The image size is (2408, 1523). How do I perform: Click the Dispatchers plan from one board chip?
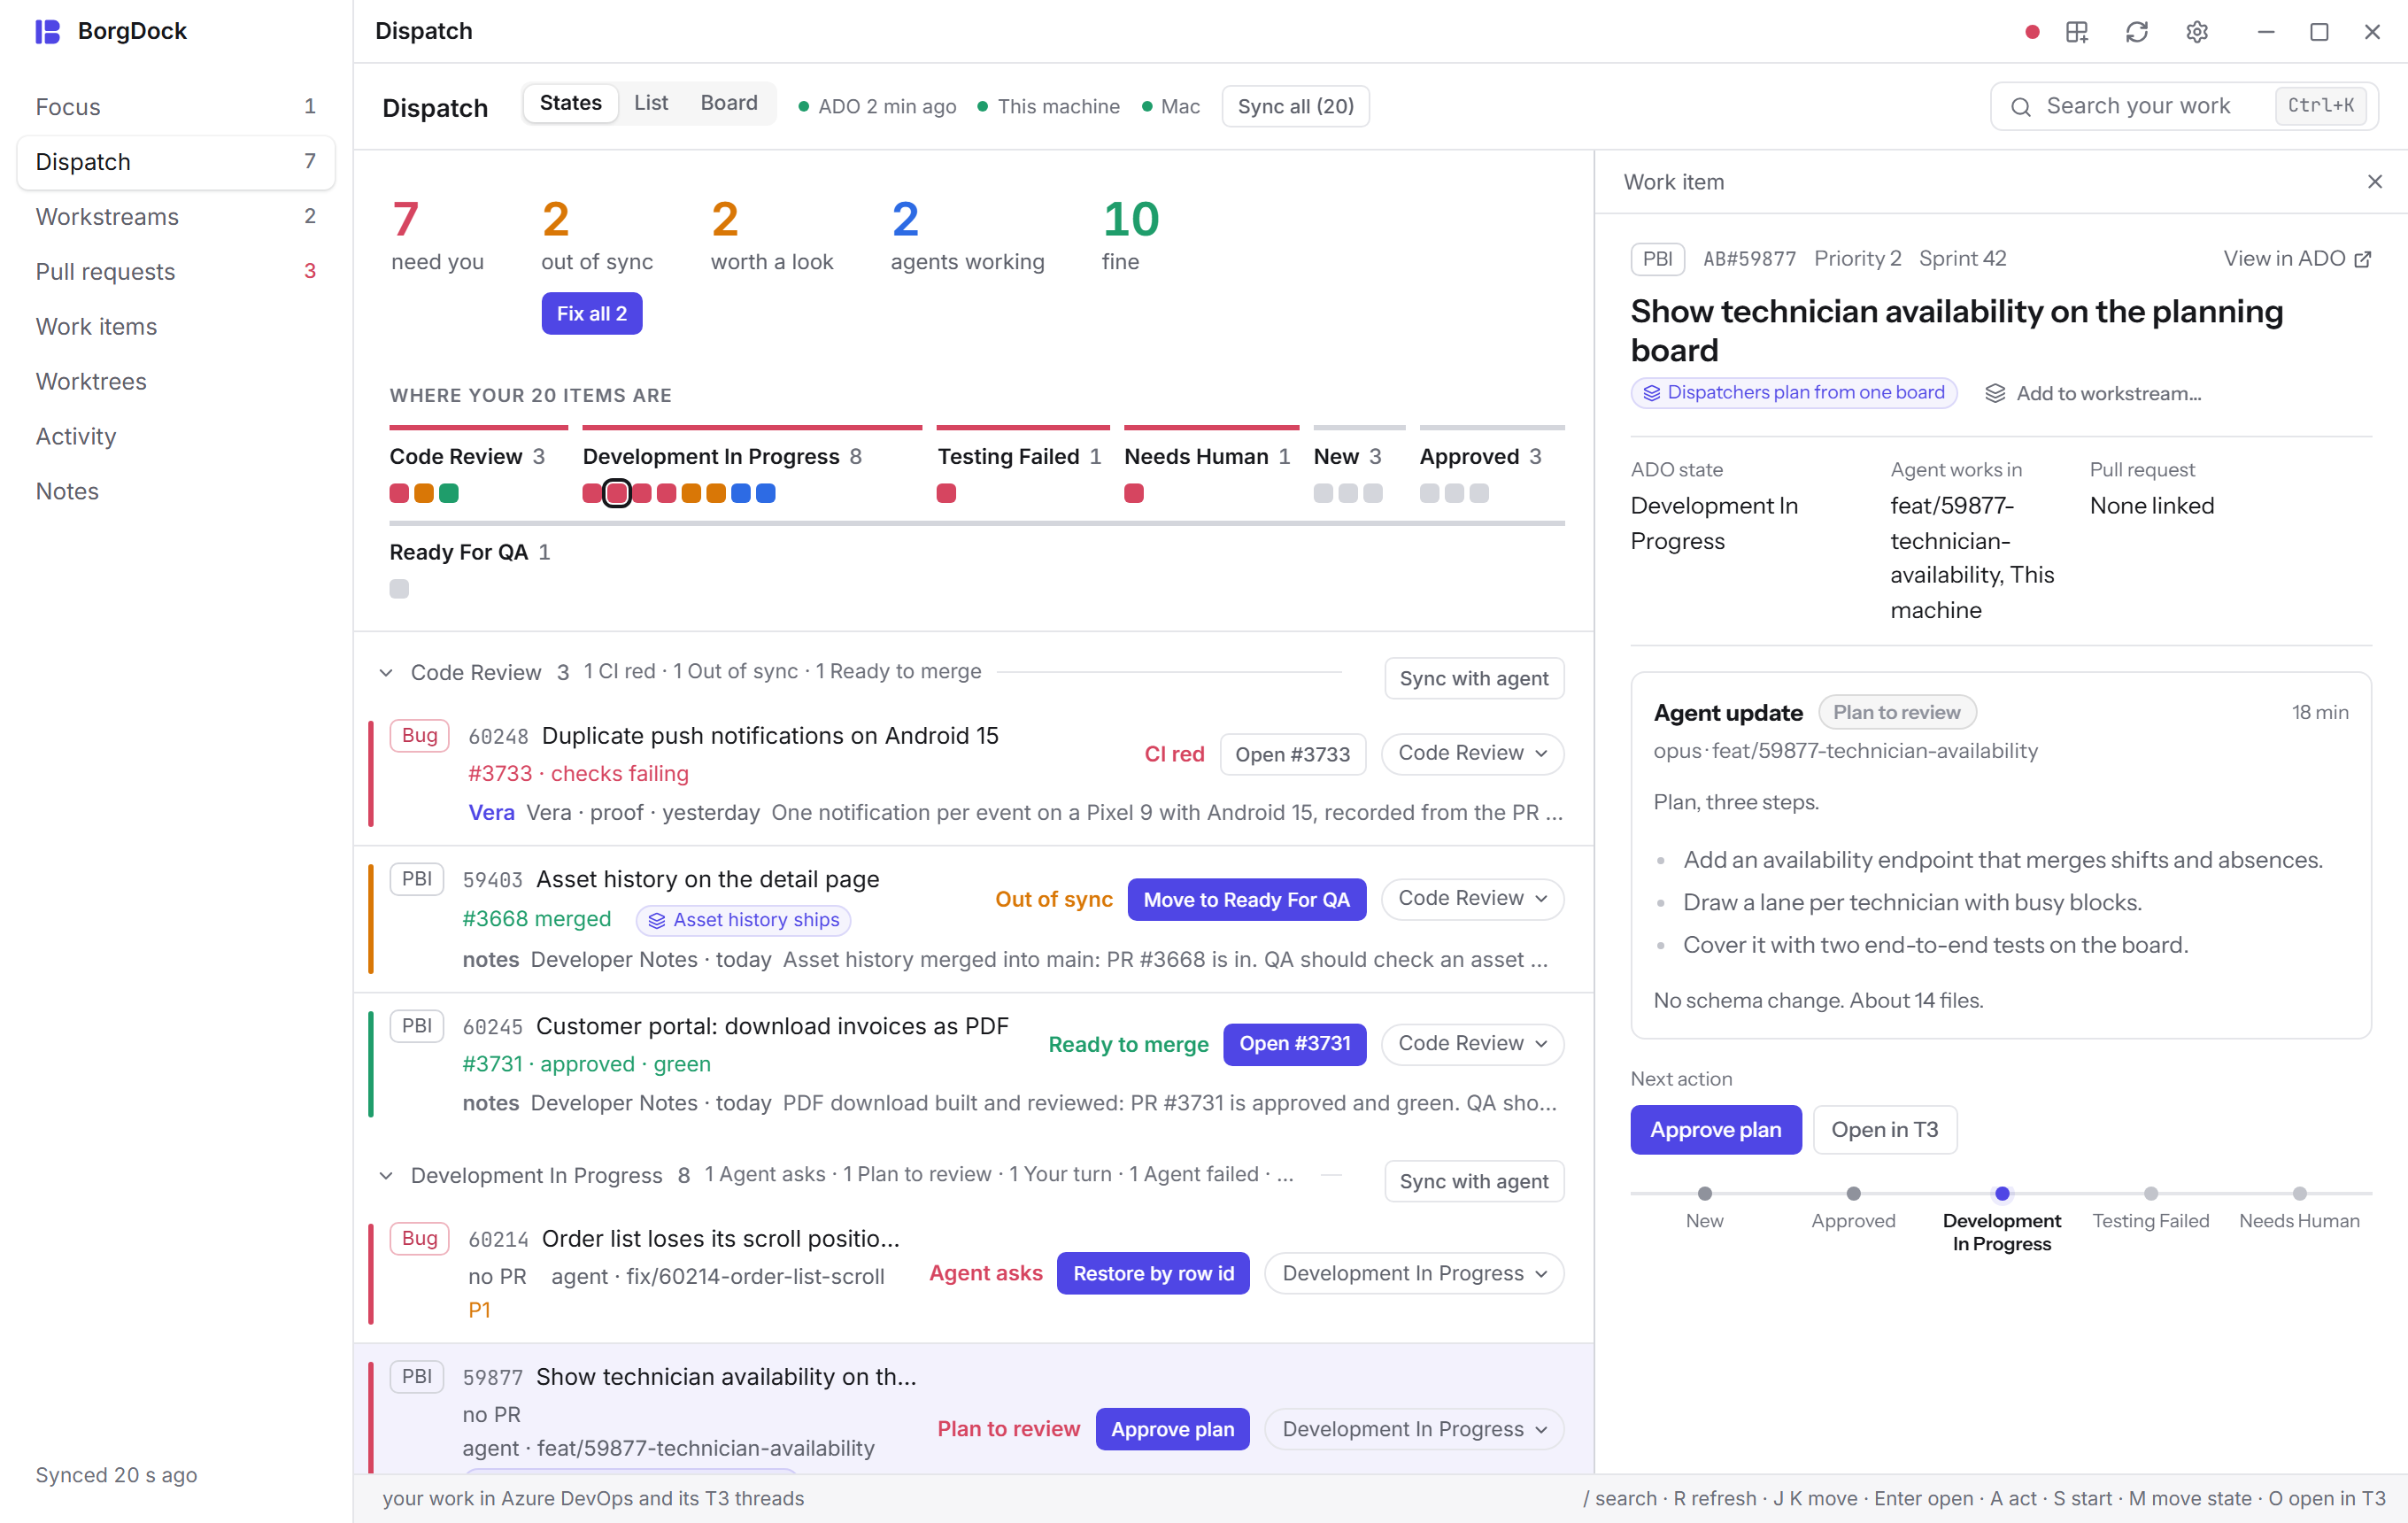coord(1793,393)
